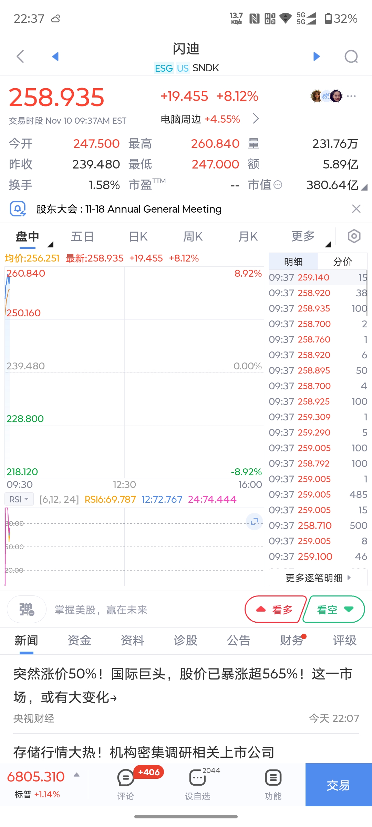Viewport: 372px width, 827px height.
Task: Vote 看空 bearish button
Action: tap(334, 610)
